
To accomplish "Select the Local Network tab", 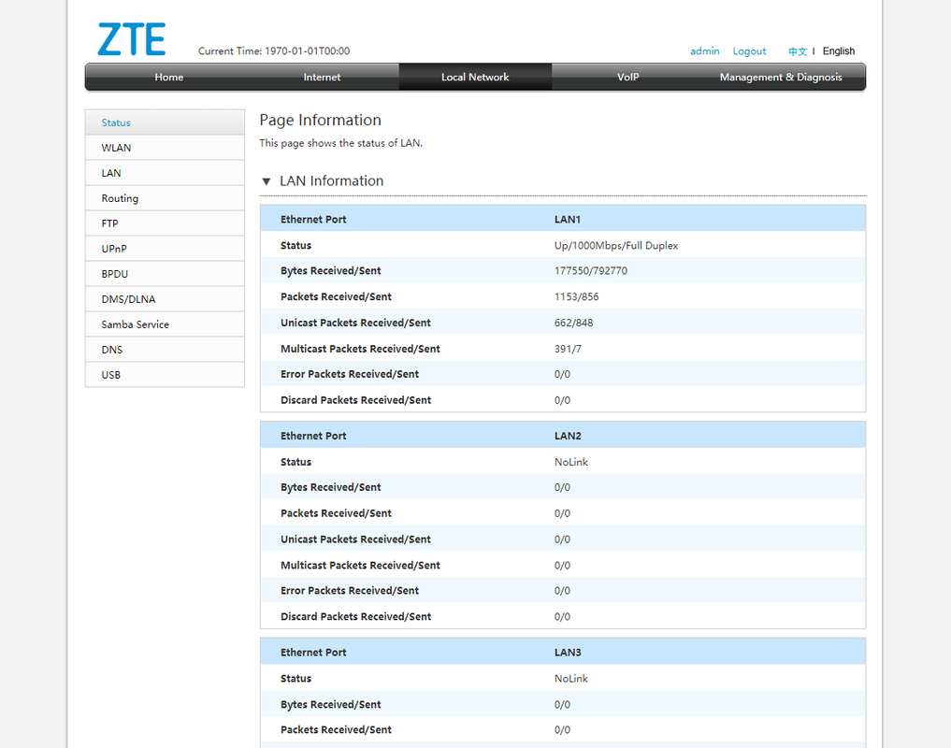I will coord(475,77).
